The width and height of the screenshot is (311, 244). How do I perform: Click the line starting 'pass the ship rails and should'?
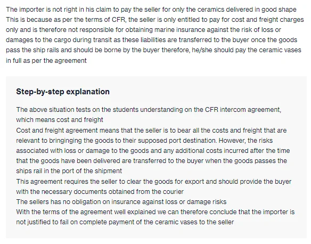click(153, 50)
